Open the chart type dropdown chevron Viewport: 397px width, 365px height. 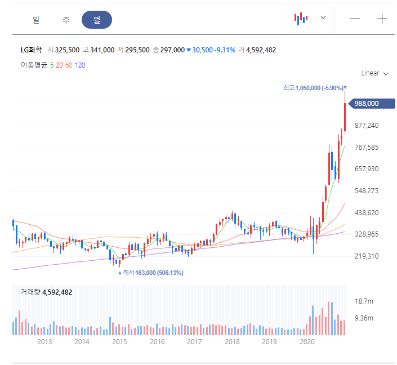tap(323, 17)
